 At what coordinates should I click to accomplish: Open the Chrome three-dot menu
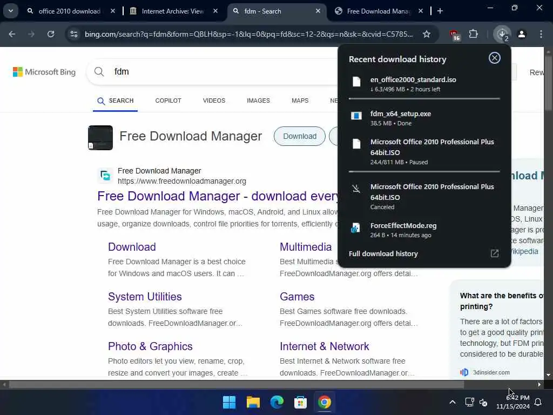click(x=541, y=34)
